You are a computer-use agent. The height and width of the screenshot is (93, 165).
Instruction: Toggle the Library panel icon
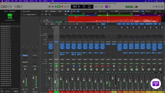(x=2, y=7)
